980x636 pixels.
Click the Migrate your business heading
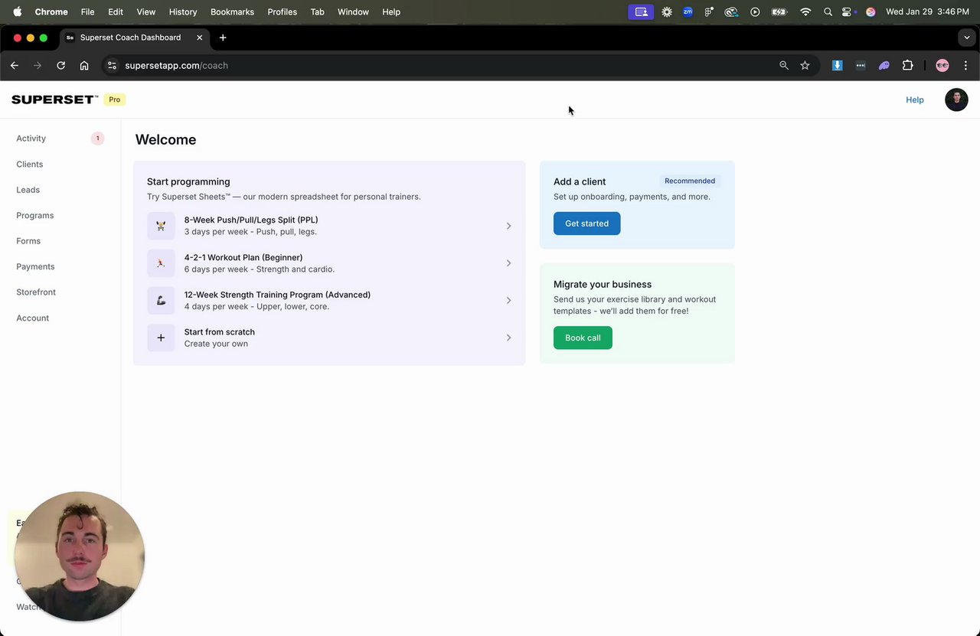(603, 284)
